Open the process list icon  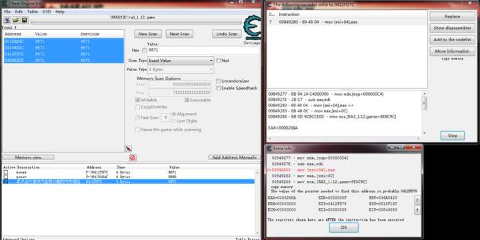coord(7,21)
